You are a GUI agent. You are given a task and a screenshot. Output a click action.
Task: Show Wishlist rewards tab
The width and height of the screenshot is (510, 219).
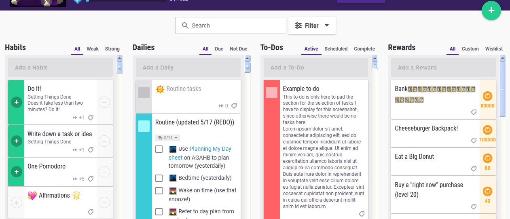click(x=494, y=49)
